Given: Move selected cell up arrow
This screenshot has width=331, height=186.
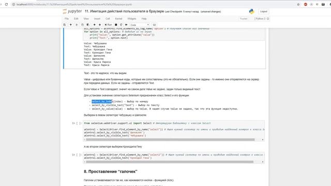Looking at the screenshot, I should (94, 25).
